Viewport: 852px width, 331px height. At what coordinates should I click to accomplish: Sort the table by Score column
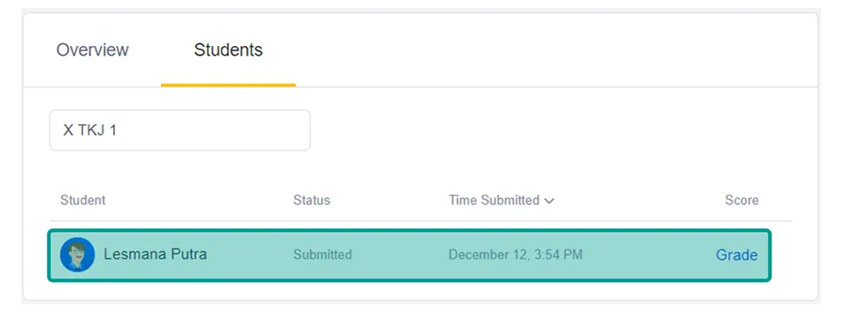(741, 200)
